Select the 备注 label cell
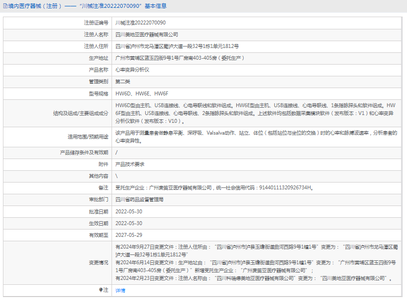 (58, 187)
